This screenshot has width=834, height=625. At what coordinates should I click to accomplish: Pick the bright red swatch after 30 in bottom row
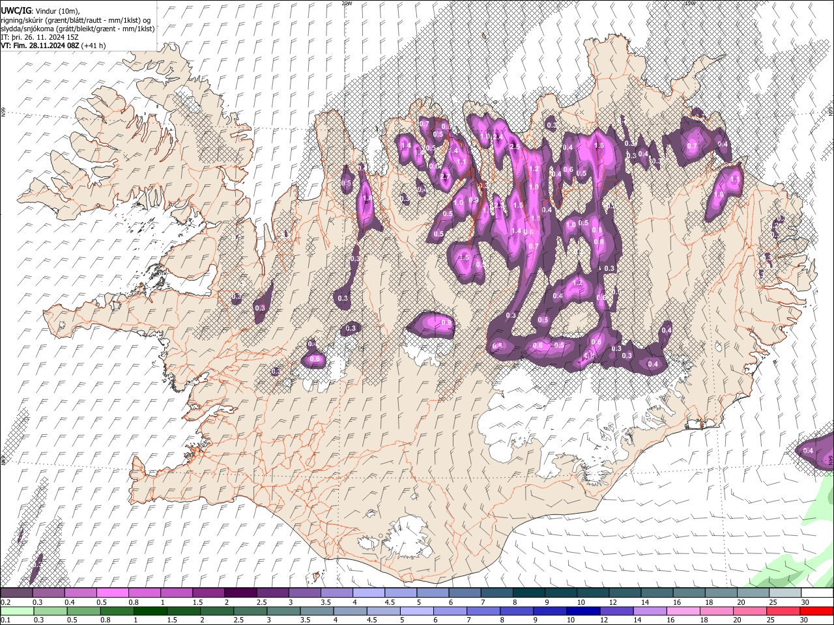pyautogui.click(x=816, y=611)
